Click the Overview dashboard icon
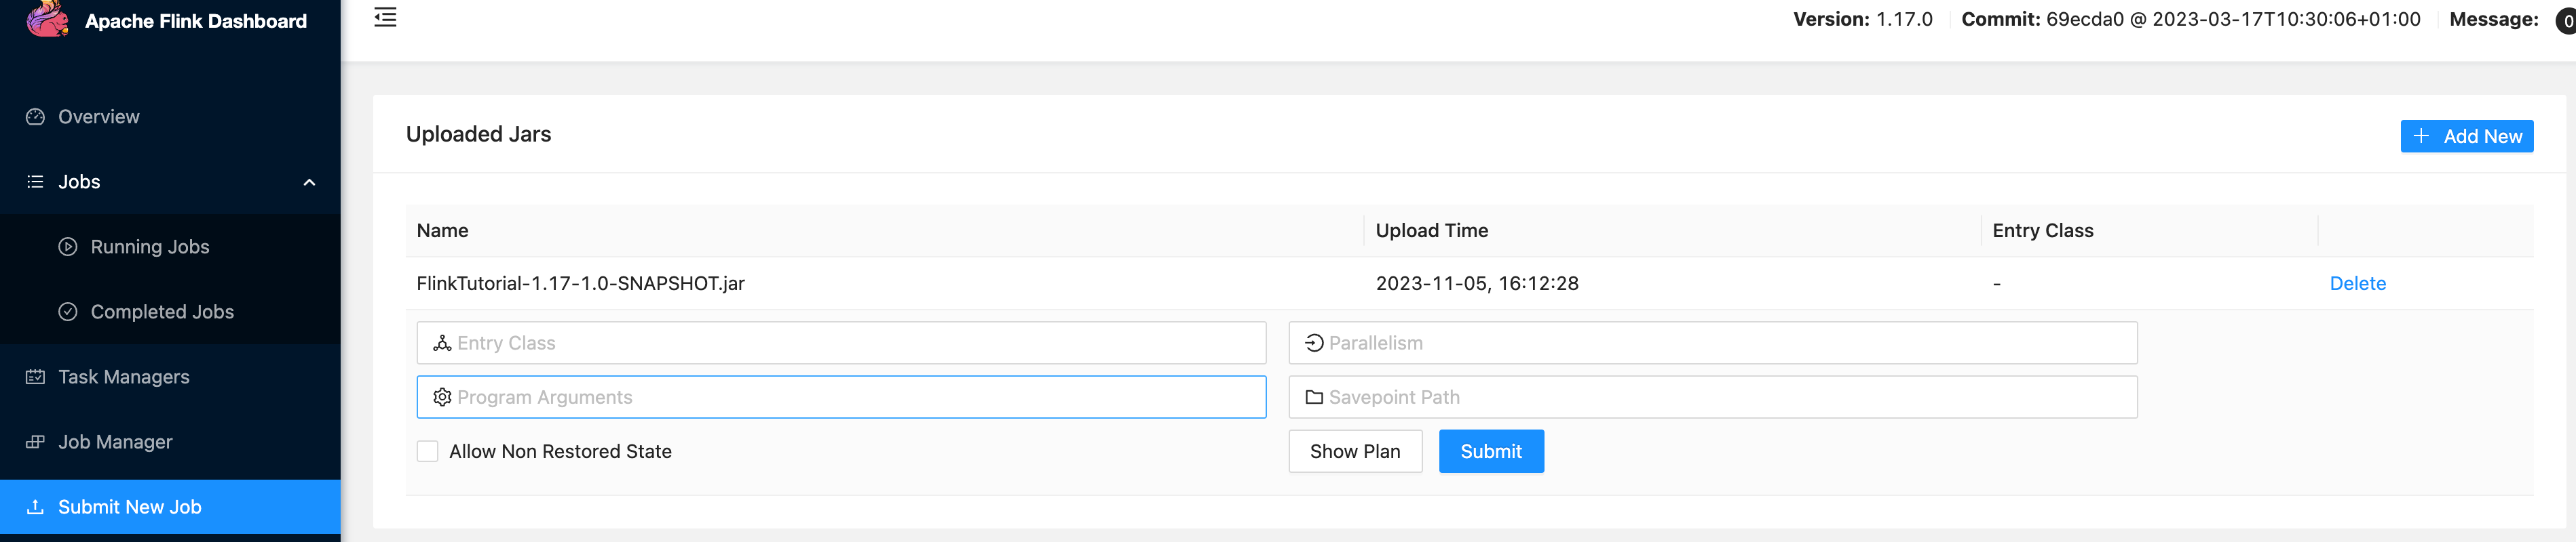The height and width of the screenshot is (542, 2576). (35, 117)
